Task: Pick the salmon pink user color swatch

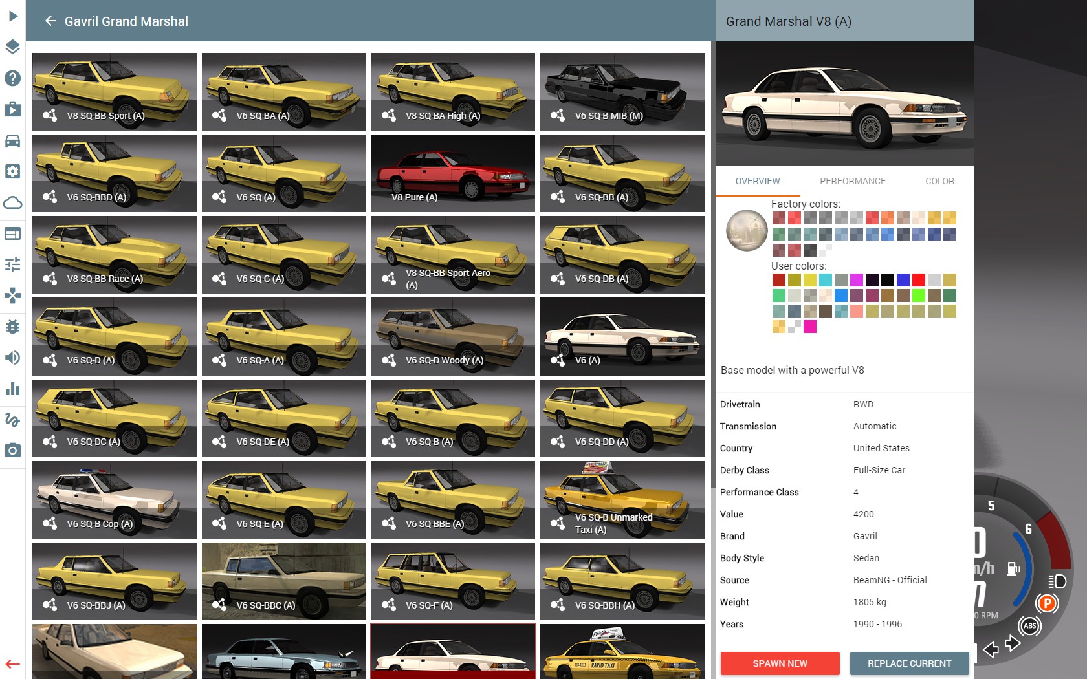Action: [857, 311]
